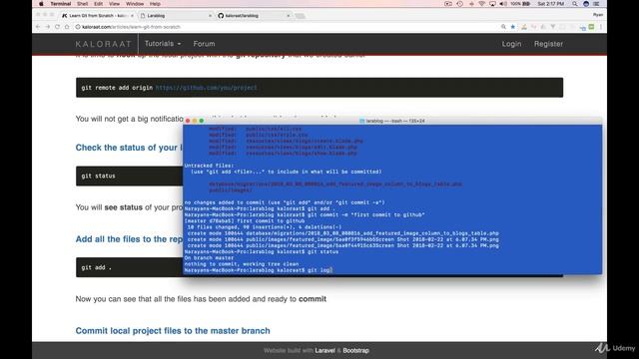The width and height of the screenshot is (639, 359).
Task: Open a new browser tab
Action: (x=300, y=16)
